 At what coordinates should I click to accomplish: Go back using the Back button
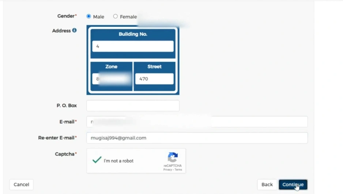tap(267, 184)
